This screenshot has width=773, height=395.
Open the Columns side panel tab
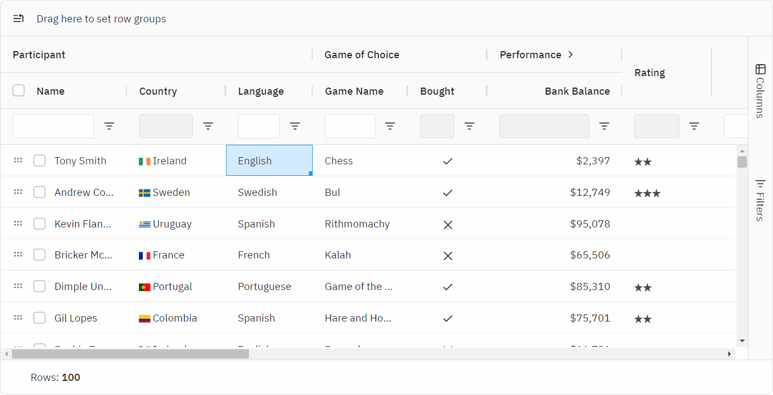(x=760, y=91)
